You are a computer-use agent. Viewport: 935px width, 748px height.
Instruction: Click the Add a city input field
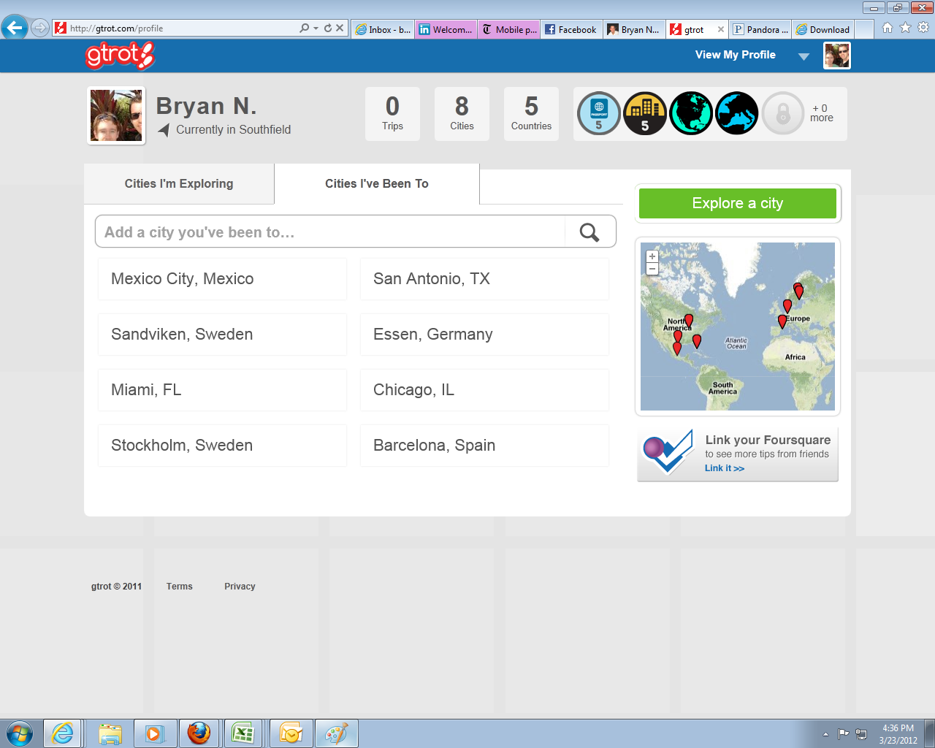pyautogui.click(x=330, y=232)
